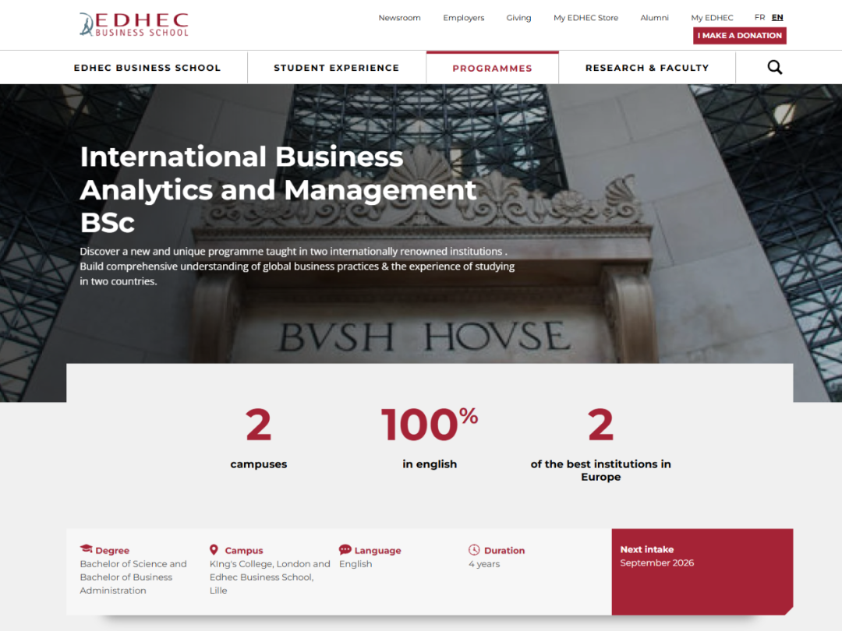
Task: Go to the Employers page
Action: 463,18
